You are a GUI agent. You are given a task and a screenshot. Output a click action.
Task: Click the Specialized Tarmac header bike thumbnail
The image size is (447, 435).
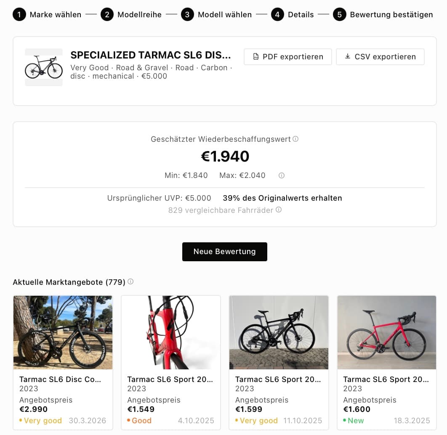coord(44,67)
